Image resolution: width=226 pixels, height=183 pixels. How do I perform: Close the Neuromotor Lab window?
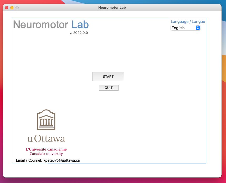click(x=7, y=8)
